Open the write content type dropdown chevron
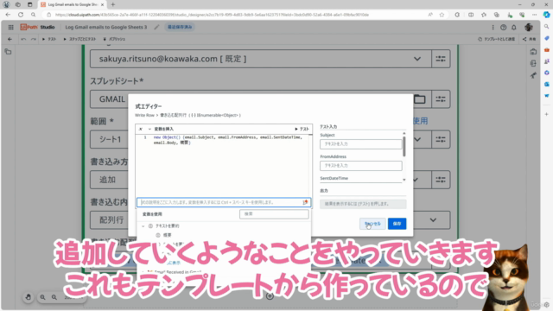Screen dimensions: 553x311 pyautogui.click(x=433, y=220)
